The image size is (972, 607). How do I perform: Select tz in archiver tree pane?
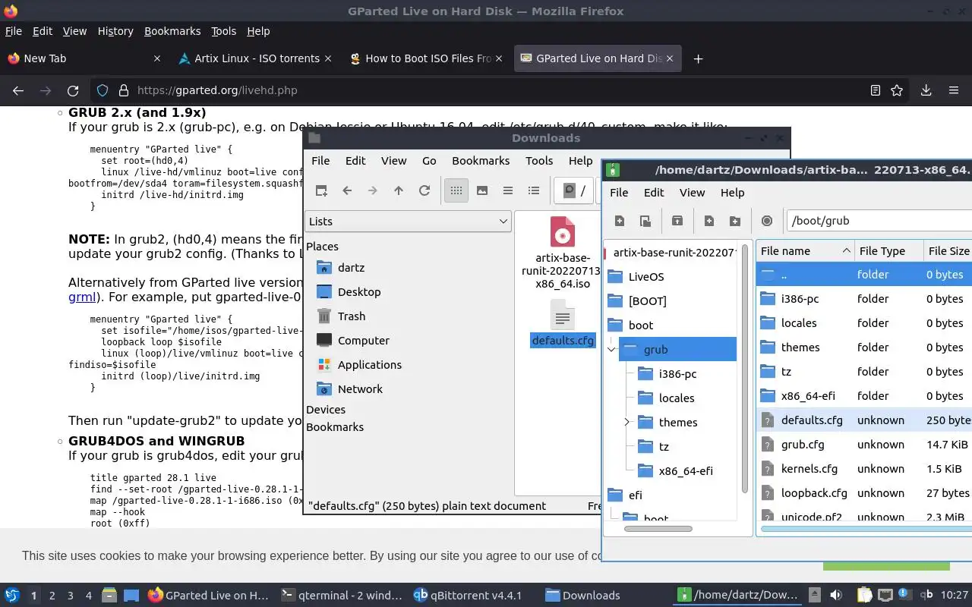(x=664, y=447)
